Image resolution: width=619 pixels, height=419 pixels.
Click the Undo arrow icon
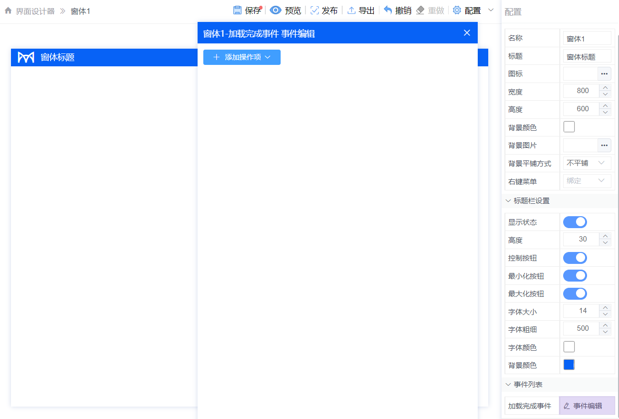(x=388, y=10)
